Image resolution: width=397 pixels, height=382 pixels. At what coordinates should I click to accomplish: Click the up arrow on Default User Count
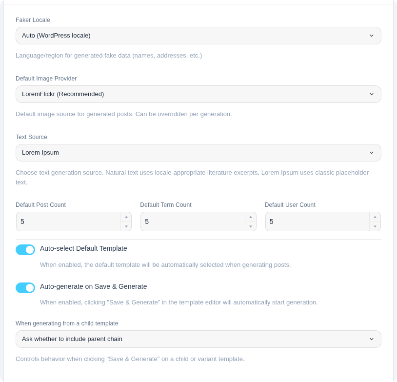tap(376, 218)
